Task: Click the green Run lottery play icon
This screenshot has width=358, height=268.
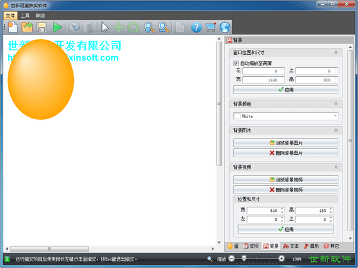Action: pyautogui.click(x=57, y=27)
